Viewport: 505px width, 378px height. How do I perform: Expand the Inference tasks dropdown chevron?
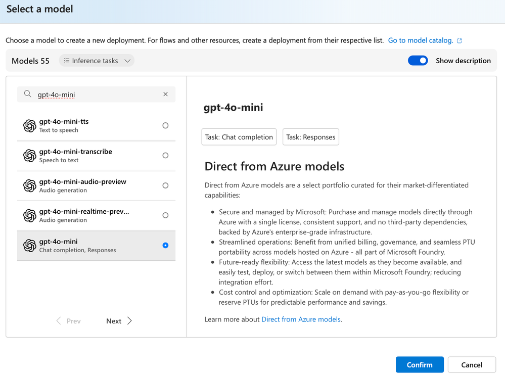coord(127,61)
